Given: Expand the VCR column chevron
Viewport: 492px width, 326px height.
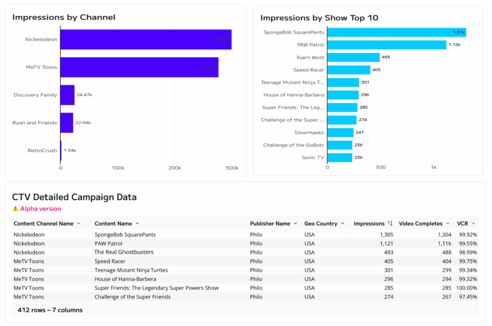Looking at the screenshot, I should pyautogui.click(x=473, y=224).
